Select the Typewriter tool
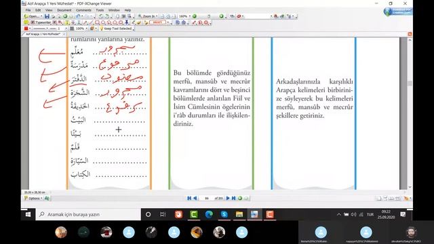This screenshot has width=434, height=244. (41, 22)
